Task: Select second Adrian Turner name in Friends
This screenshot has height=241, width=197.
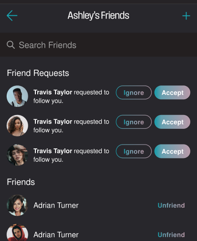Action: coord(56,235)
